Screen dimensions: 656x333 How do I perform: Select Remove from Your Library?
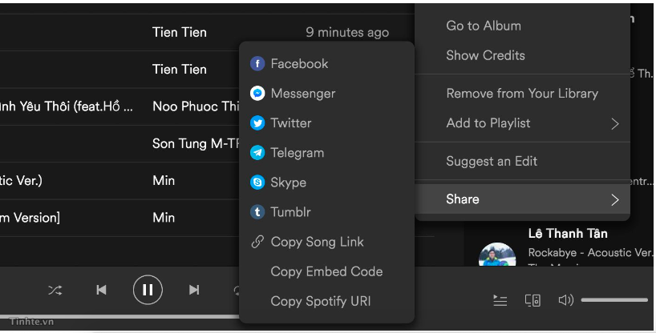(x=523, y=93)
